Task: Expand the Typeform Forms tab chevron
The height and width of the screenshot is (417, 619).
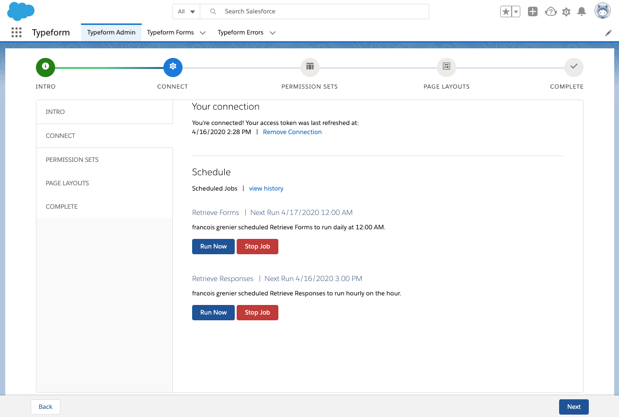Action: 203,33
